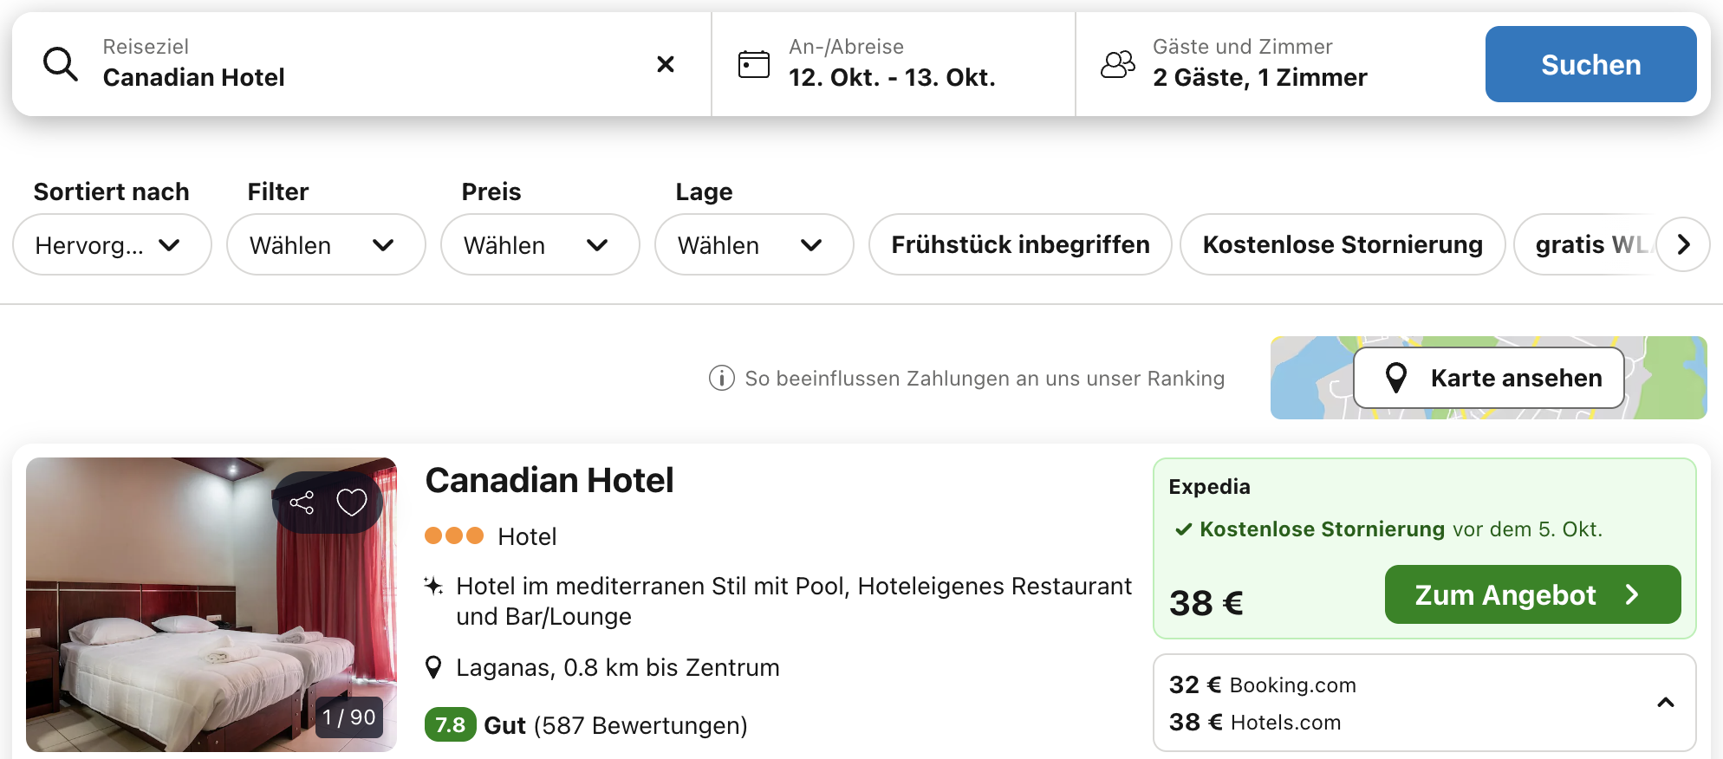Viewport: 1723px width, 759px height.
Task: Open the 587 Bewertungen reviews
Action: pyautogui.click(x=640, y=725)
